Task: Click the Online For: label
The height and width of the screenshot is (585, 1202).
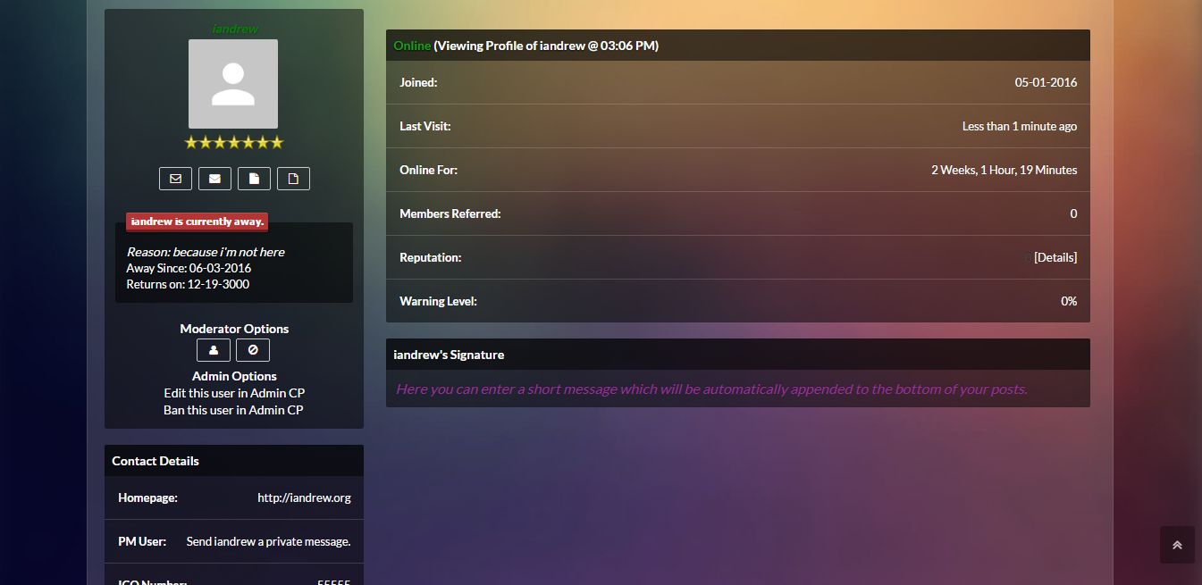Action: click(x=428, y=170)
